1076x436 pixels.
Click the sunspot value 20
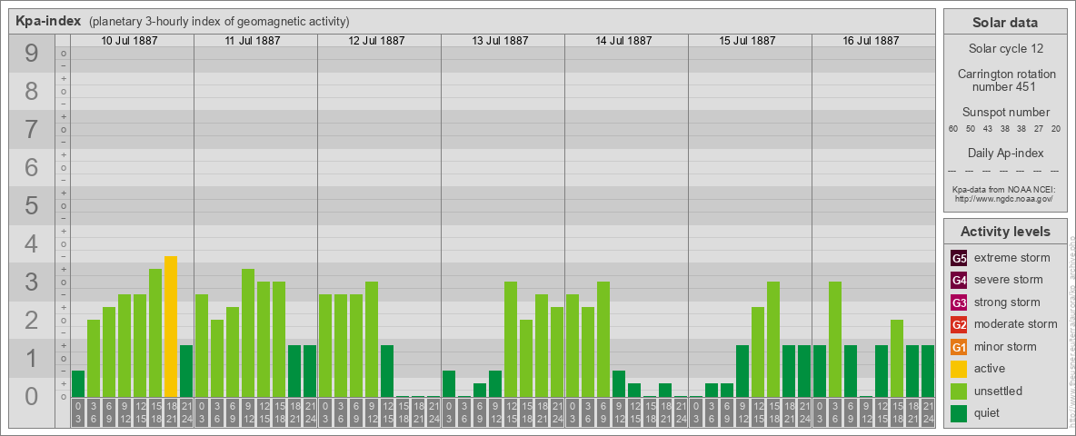pyautogui.click(x=1057, y=129)
